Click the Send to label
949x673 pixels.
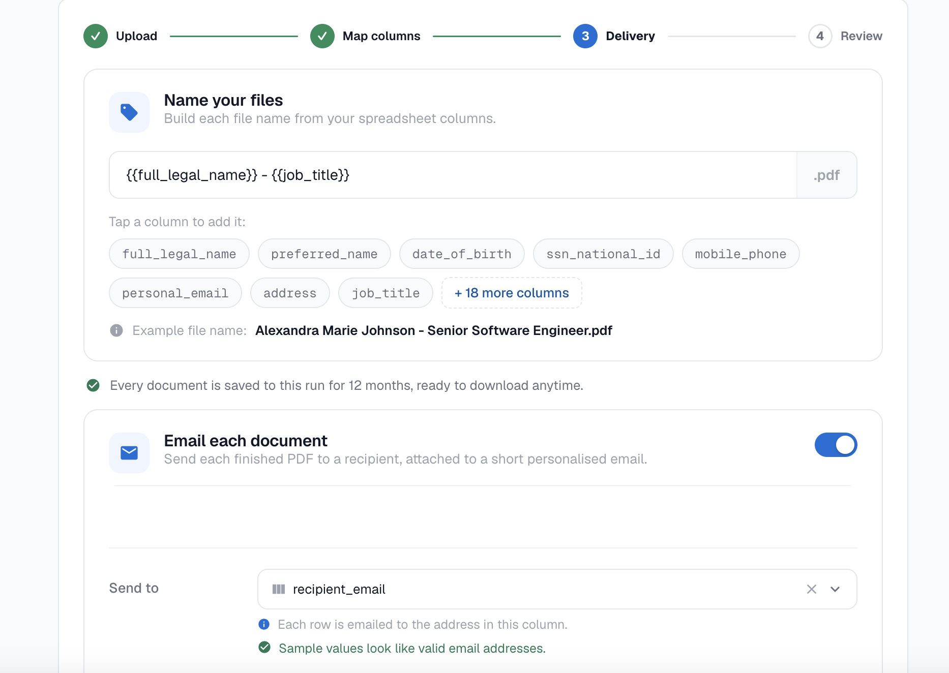(x=134, y=588)
